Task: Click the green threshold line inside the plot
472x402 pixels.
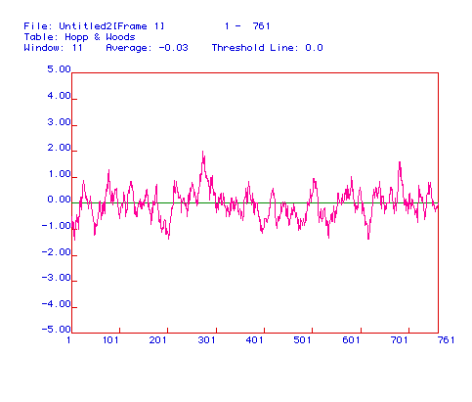Action: coord(255,202)
